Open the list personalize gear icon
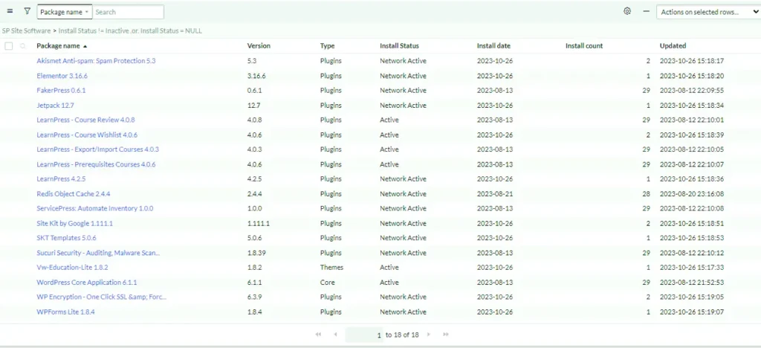Image resolution: width=761 pixels, height=348 pixels. click(x=627, y=11)
